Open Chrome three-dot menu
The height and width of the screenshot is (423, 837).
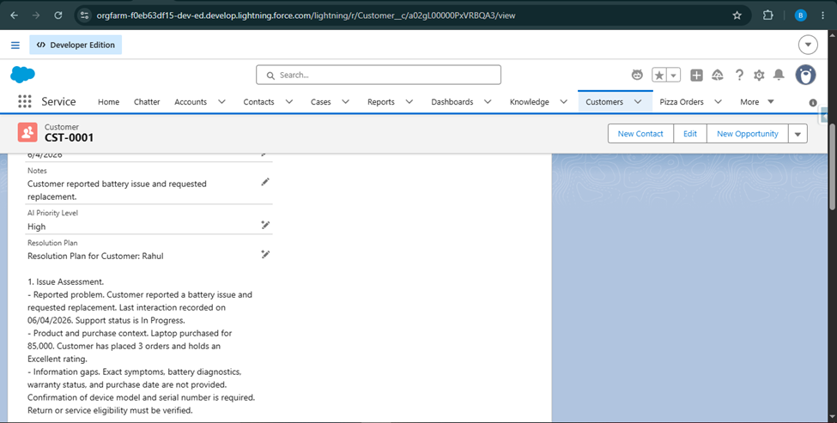(x=822, y=15)
